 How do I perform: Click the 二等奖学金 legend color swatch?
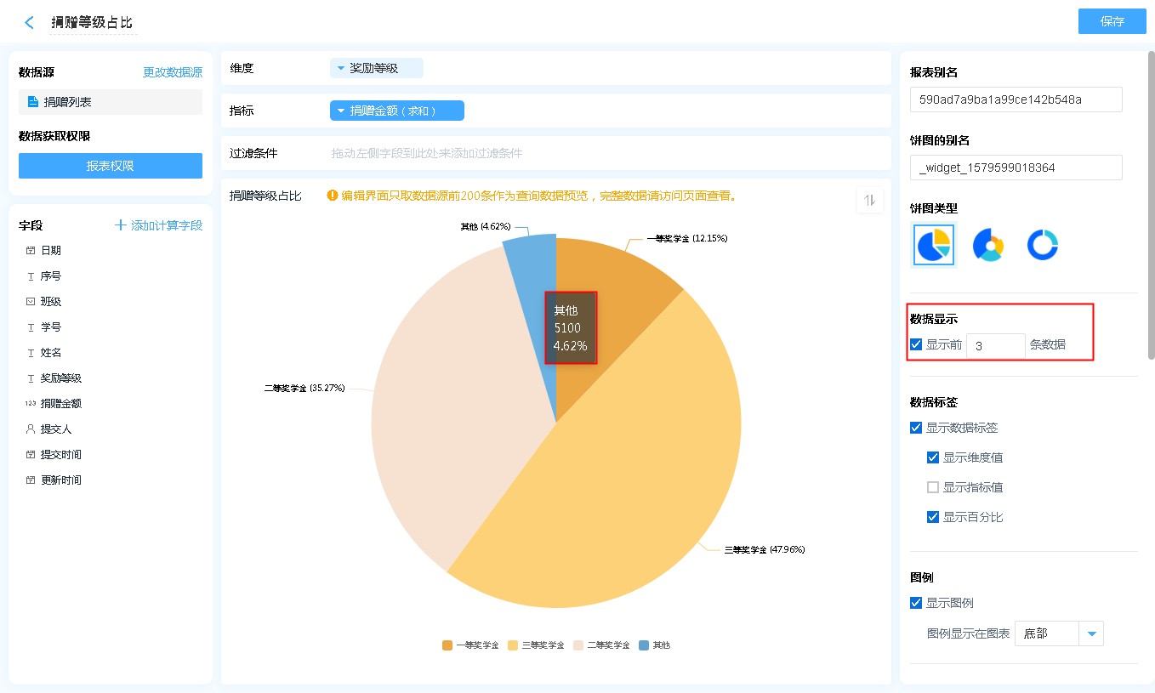(x=580, y=645)
